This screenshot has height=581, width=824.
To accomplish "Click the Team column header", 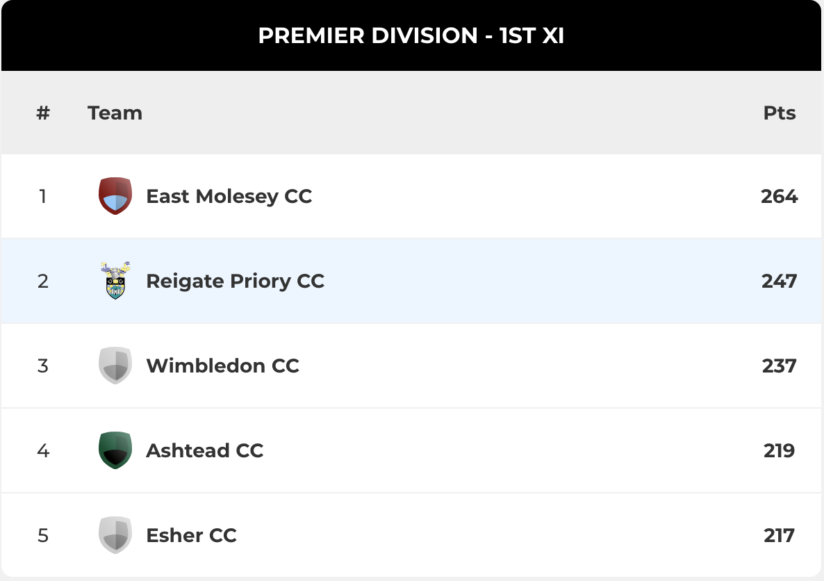I will [x=115, y=113].
